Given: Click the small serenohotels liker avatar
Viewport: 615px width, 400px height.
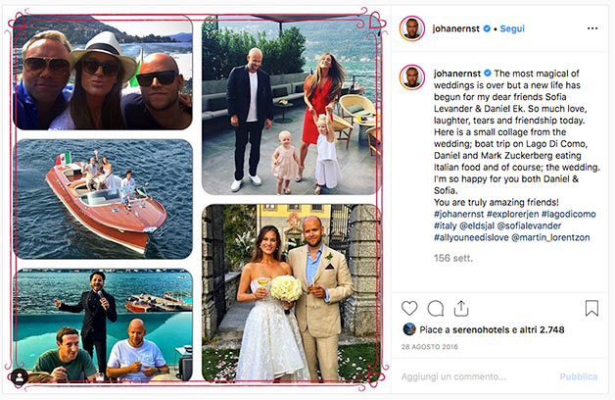Looking at the screenshot, I should (x=409, y=329).
